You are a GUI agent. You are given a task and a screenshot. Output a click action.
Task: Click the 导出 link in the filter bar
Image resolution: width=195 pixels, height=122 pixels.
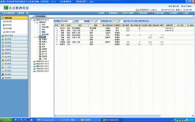[x=129, y=21]
